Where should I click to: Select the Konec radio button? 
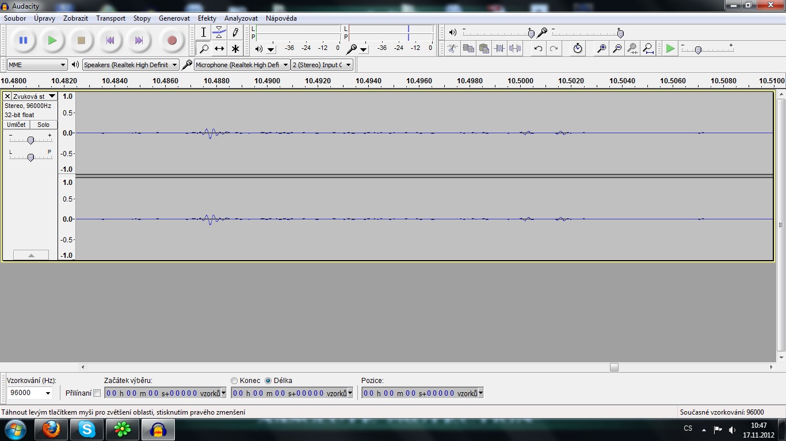pyautogui.click(x=234, y=381)
